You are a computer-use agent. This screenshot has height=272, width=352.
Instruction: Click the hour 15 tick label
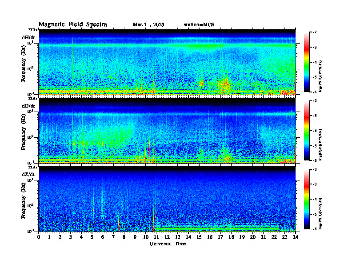199,237
